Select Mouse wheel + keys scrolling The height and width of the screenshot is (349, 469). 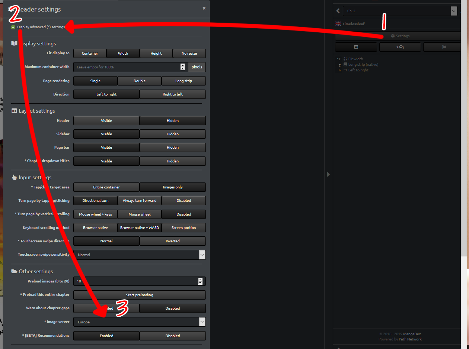click(95, 214)
